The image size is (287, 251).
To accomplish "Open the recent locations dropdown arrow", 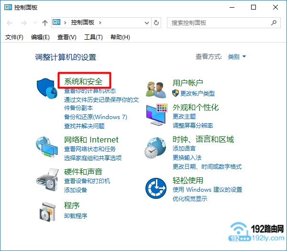I will pyautogui.click(x=35, y=23).
